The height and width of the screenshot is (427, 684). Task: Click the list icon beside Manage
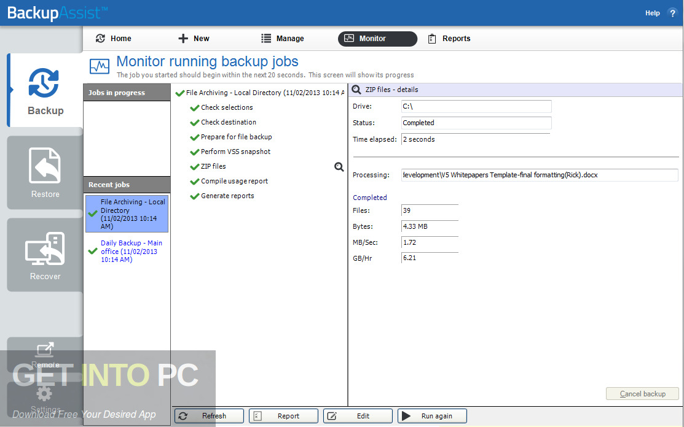pyautogui.click(x=266, y=38)
